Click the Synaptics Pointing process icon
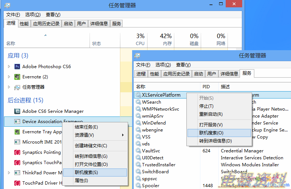The height and width of the screenshot is (189, 291). 17,152
